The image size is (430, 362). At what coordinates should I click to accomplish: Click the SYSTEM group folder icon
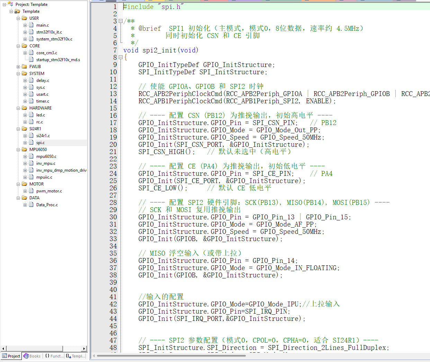(24, 73)
